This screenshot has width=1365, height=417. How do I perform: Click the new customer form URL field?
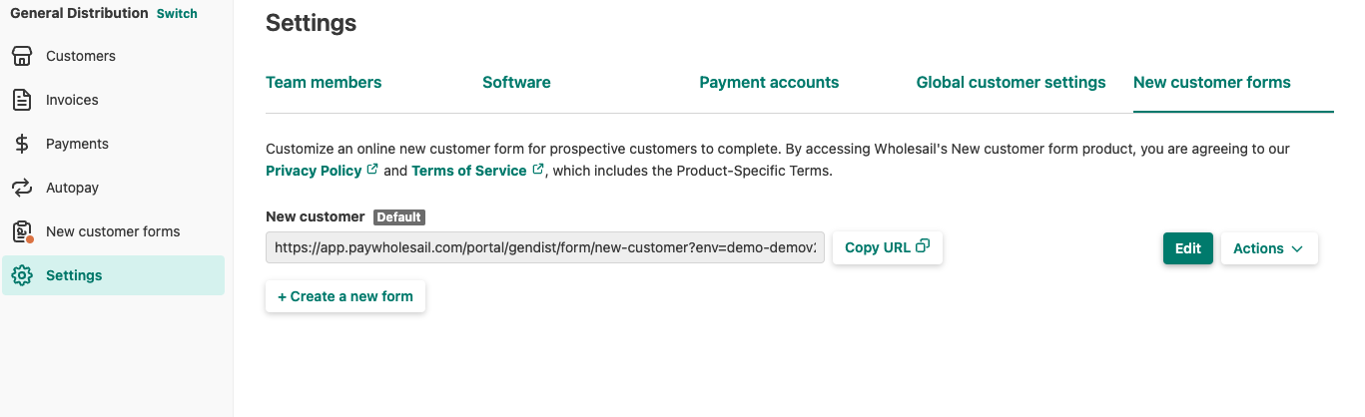pos(545,248)
